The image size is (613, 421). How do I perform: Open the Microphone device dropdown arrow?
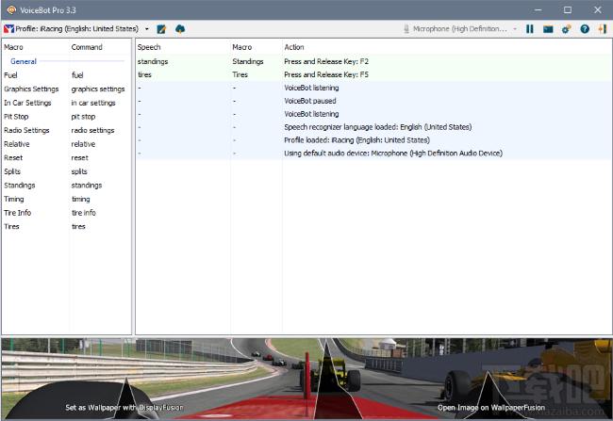515,29
